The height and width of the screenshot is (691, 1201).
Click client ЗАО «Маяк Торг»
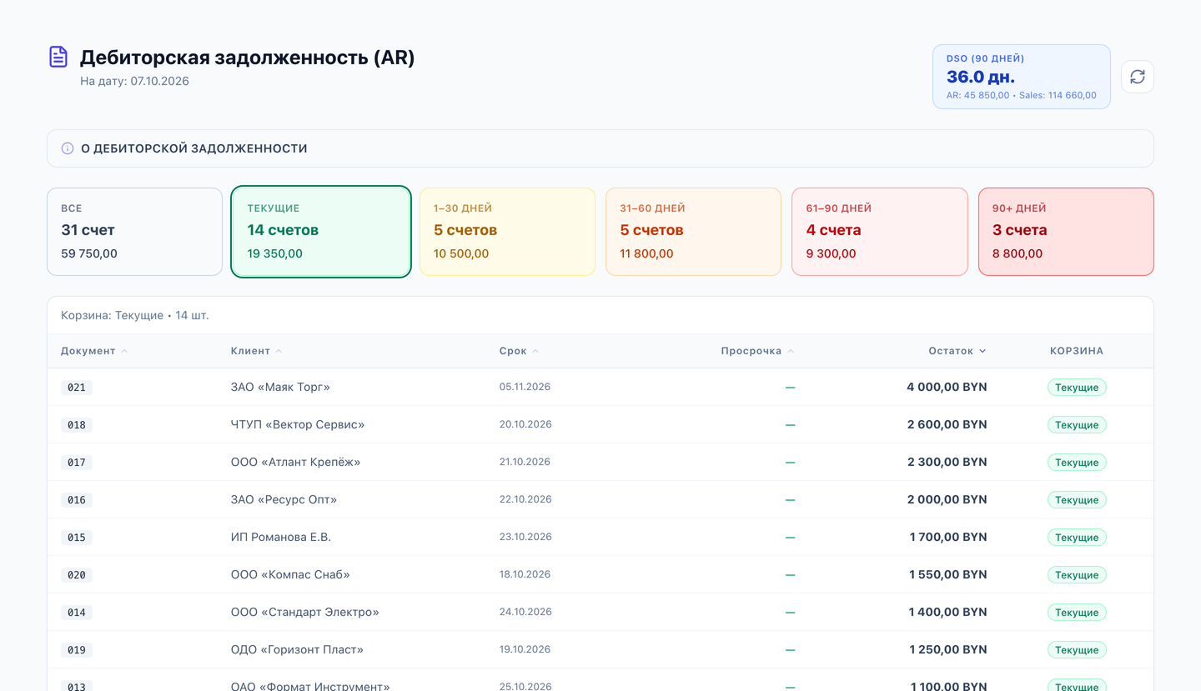click(x=280, y=387)
